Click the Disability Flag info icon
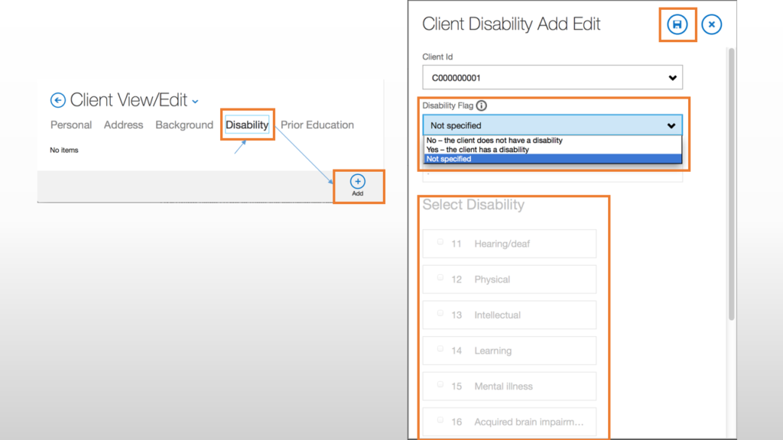Screen dimensions: 783x440 pyautogui.click(x=482, y=106)
